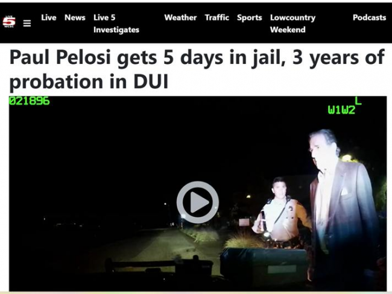Click the green trash bin in video
The height and width of the screenshot is (294, 392).
(264, 267)
